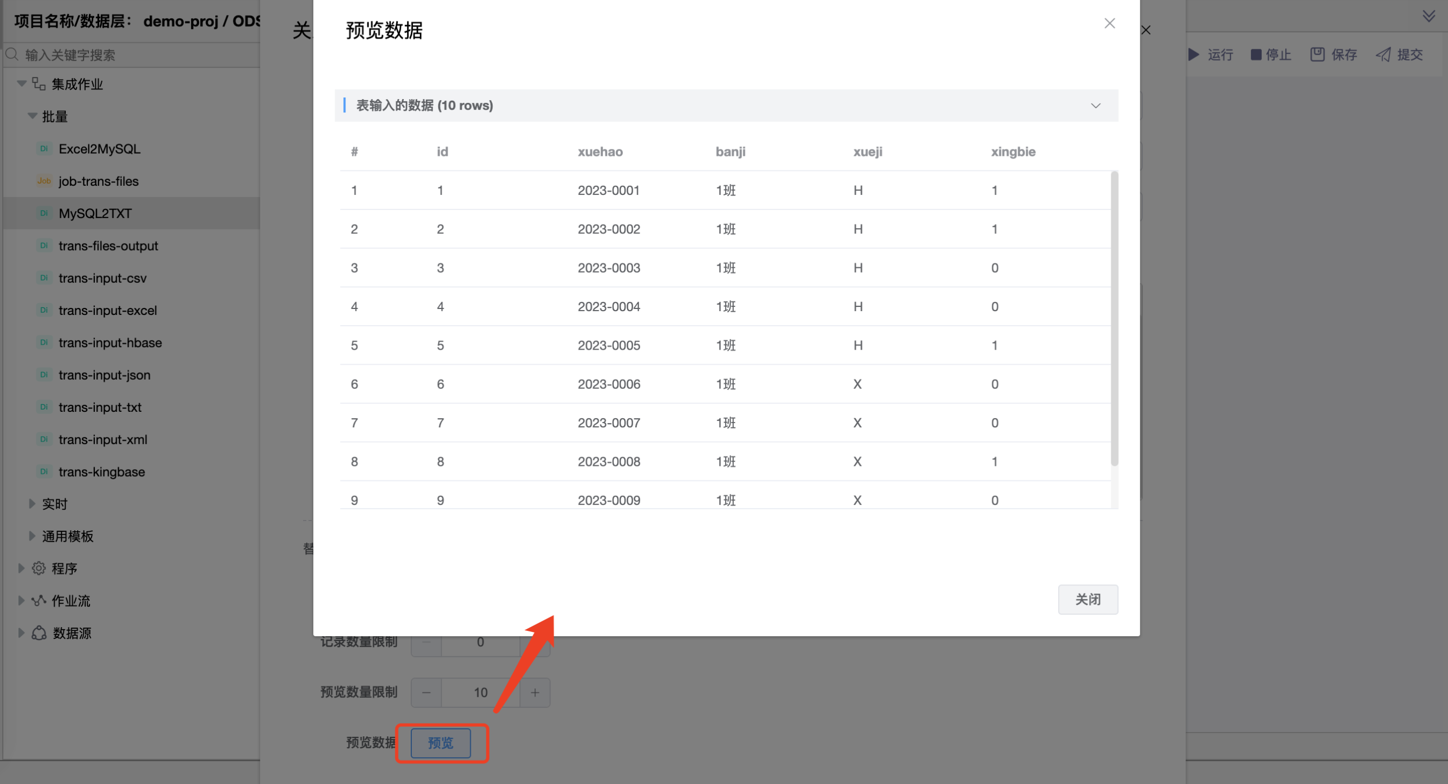This screenshot has width=1448, height=784.
Task: Increase 预览数量限制 with the plus button
Action: coord(534,692)
